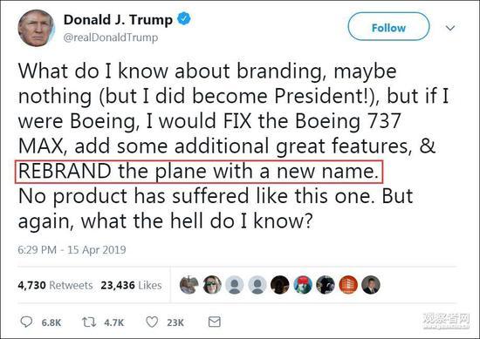Click the reply speech bubble icon
The image size is (480, 339).
click(x=26, y=322)
